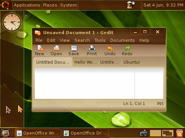Screen dimensions: 185x138
Task: Click the Gedit window title icon
Action: click(38, 33)
